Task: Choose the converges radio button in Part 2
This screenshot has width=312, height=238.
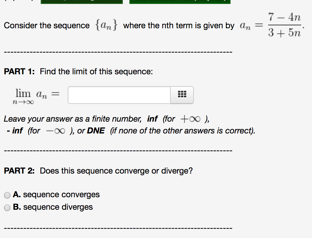Action: pos(7,195)
